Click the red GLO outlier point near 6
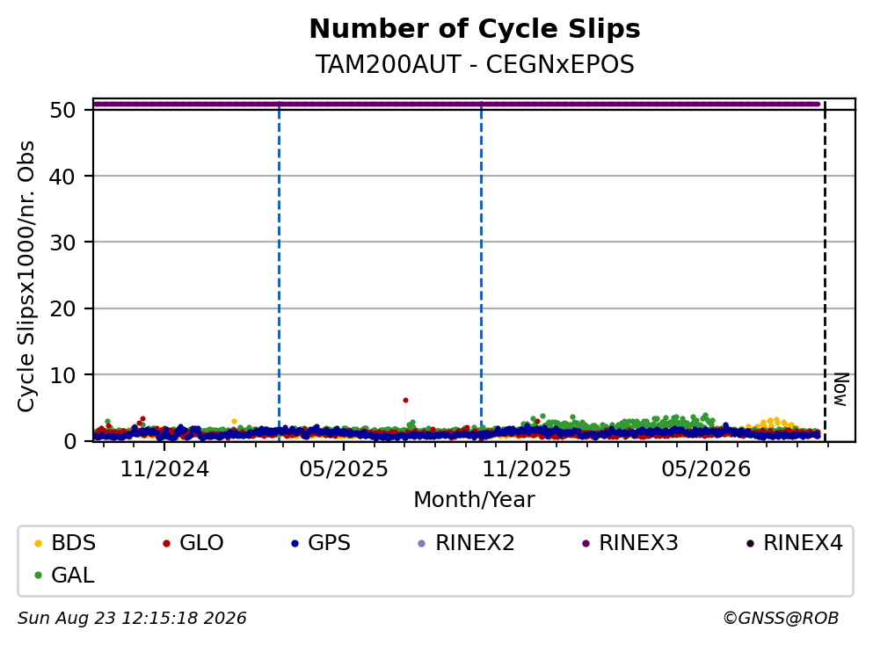873x645 pixels. pyautogui.click(x=405, y=400)
